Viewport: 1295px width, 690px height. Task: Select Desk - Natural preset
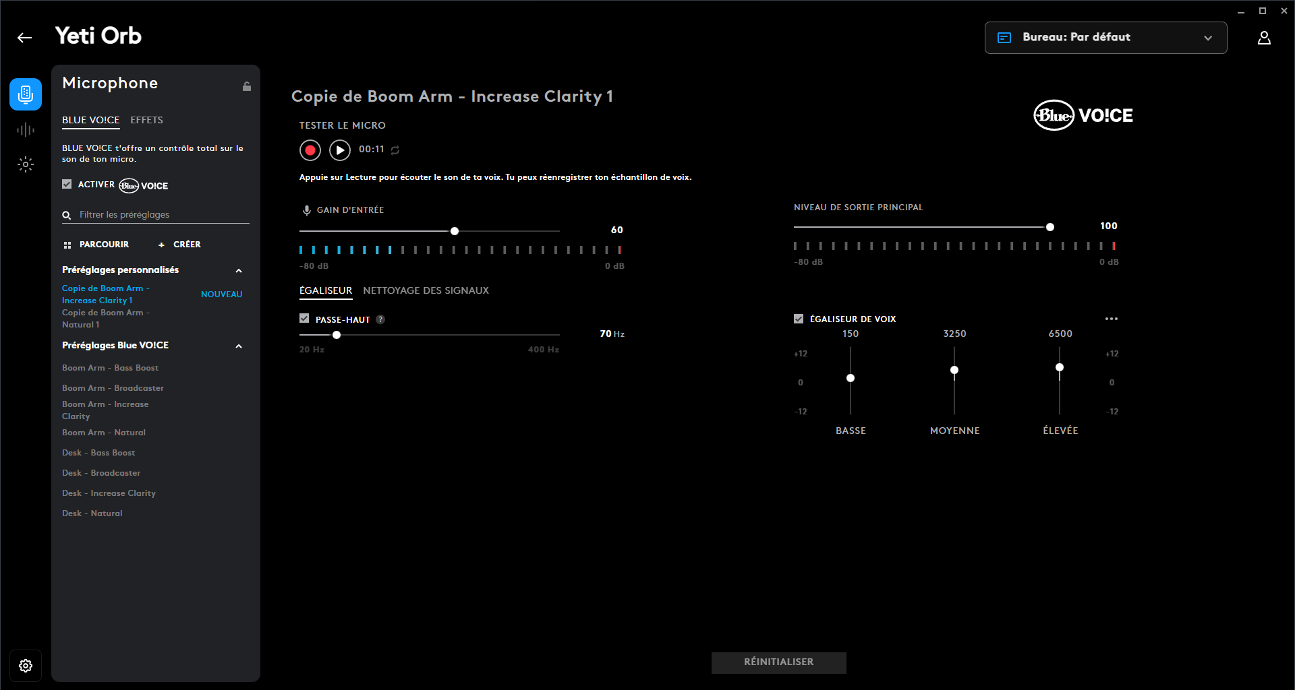pyautogui.click(x=92, y=513)
